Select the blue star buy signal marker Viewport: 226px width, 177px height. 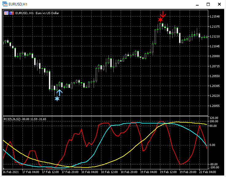pyautogui.click(x=57, y=99)
